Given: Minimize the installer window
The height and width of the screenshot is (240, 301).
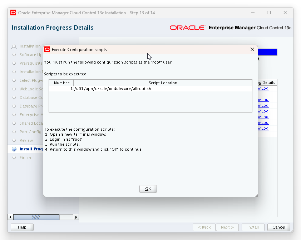Looking at the screenshot, I should (x=253, y=12).
